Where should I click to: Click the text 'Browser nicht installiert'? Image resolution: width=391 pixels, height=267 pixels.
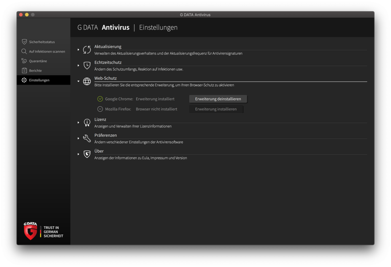coord(157,109)
